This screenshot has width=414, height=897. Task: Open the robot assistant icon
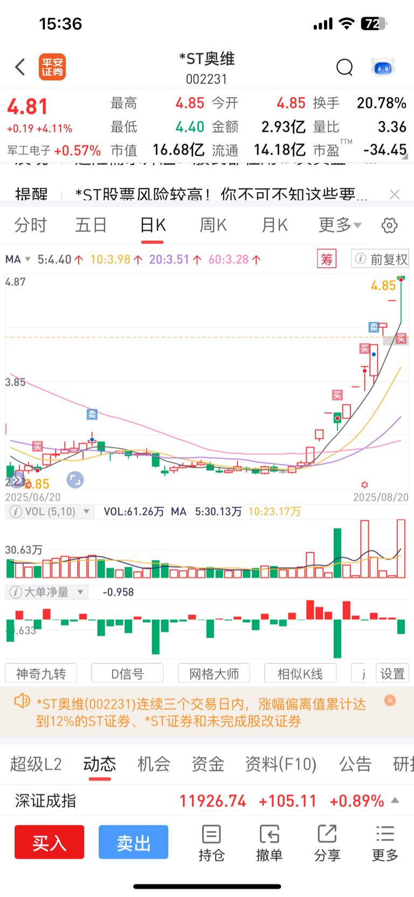(x=383, y=67)
